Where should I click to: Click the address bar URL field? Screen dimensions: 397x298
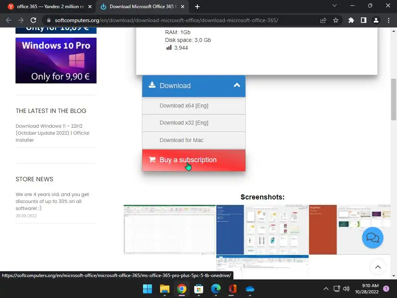click(x=166, y=20)
